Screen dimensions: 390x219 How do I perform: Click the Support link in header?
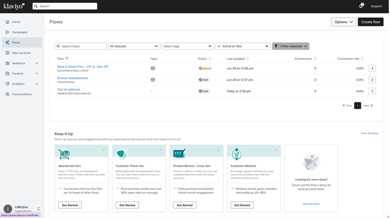376,6
